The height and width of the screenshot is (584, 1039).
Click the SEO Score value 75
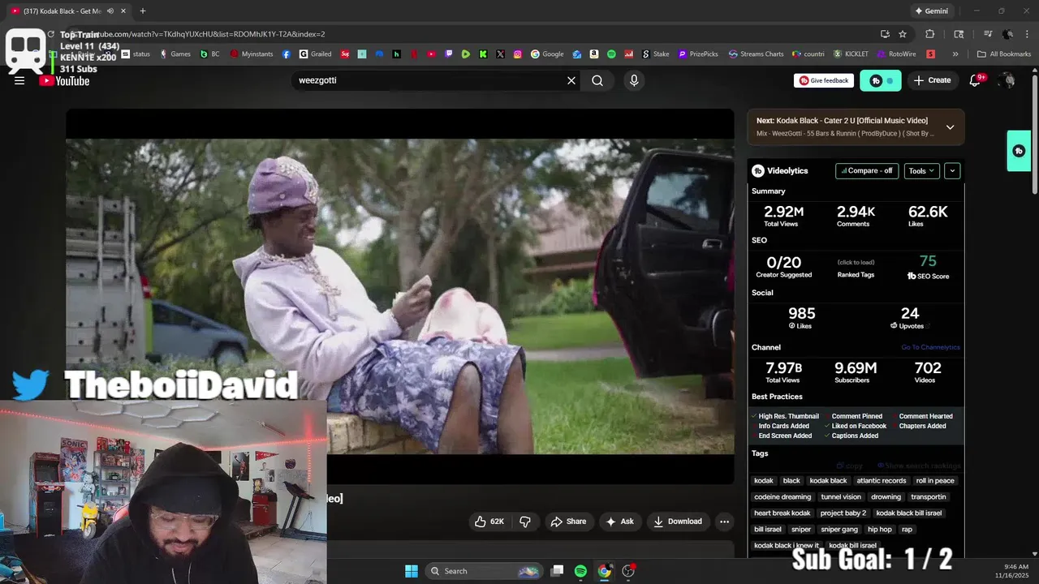pos(928,261)
